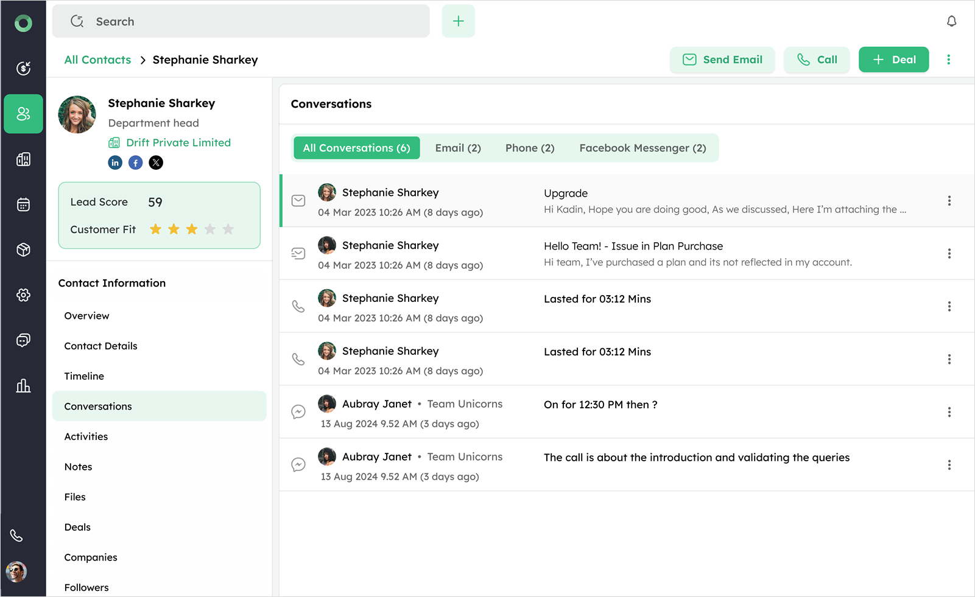Open the Contacts module in sidebar
Screen dimensions: 975x597
23,114
